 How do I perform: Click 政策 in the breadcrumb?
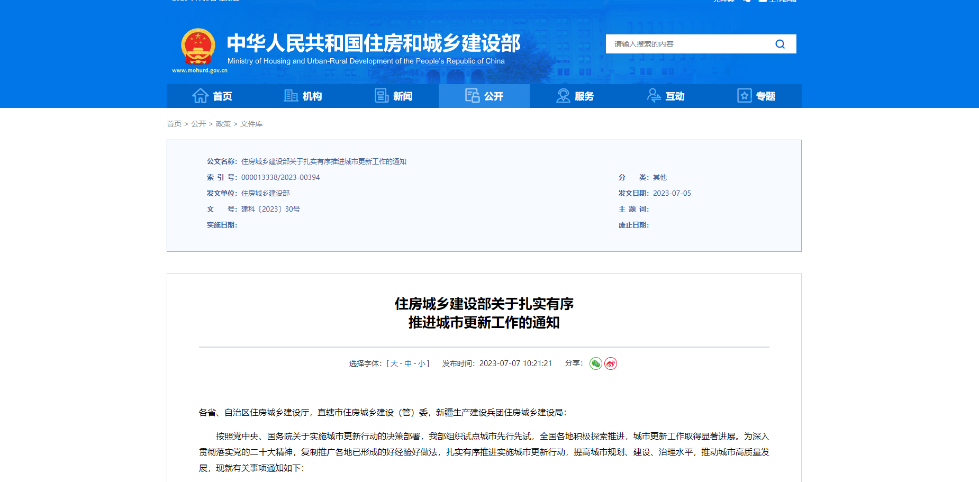coord(223,124)
